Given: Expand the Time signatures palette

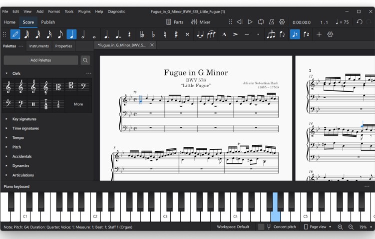Looking at the screenshot, I should pyautogui.click(x=6, y=128).
